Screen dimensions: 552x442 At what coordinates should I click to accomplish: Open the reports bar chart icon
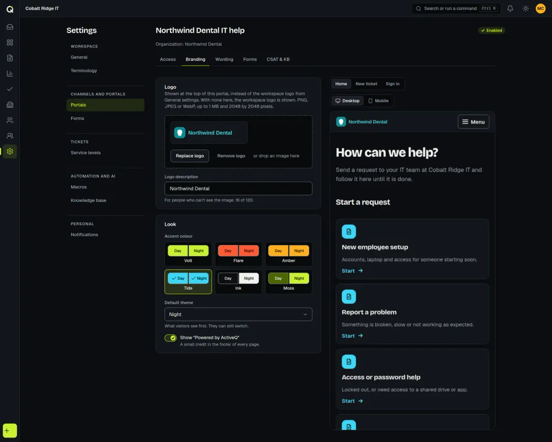(10, 73)
